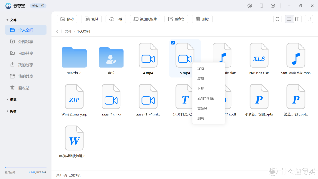Select 外部分享 in the sidebar
Image resolution: width=318 pixels, height=179 pixels.
pos(26,41)
